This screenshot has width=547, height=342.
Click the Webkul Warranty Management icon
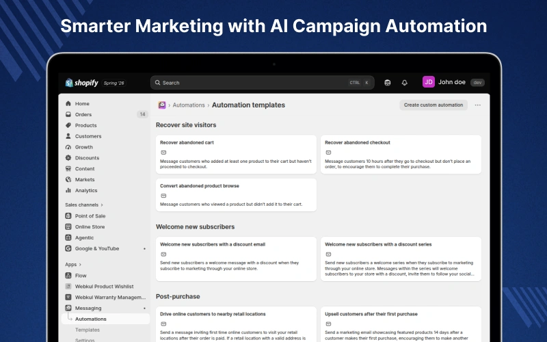[x=68, y=297]
